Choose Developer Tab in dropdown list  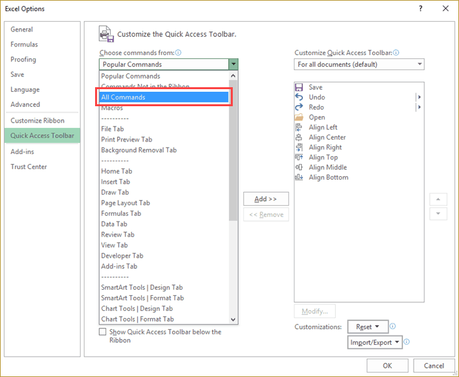164,256
